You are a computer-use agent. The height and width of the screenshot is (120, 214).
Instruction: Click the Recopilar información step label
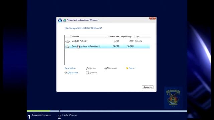41,115
